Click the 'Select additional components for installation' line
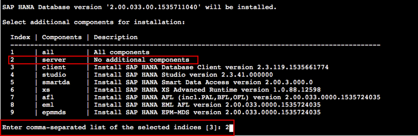This screenshot has width=418, height=136. 93,22
